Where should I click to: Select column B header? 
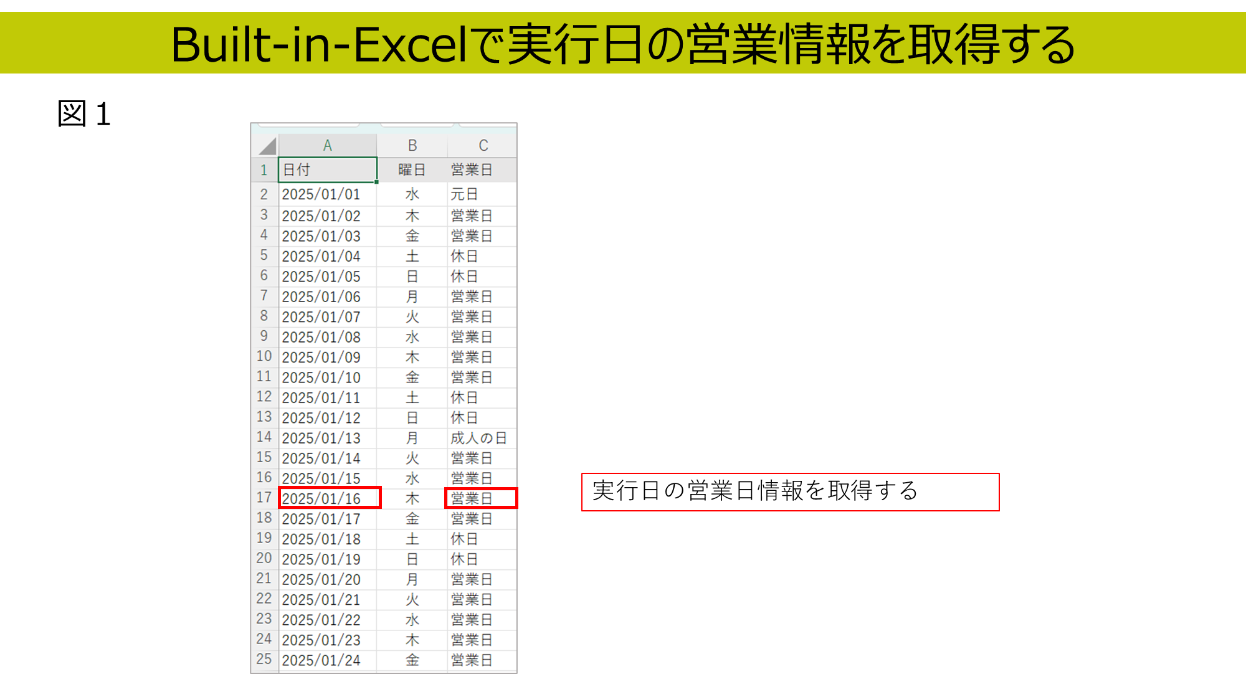coord(412,146)
